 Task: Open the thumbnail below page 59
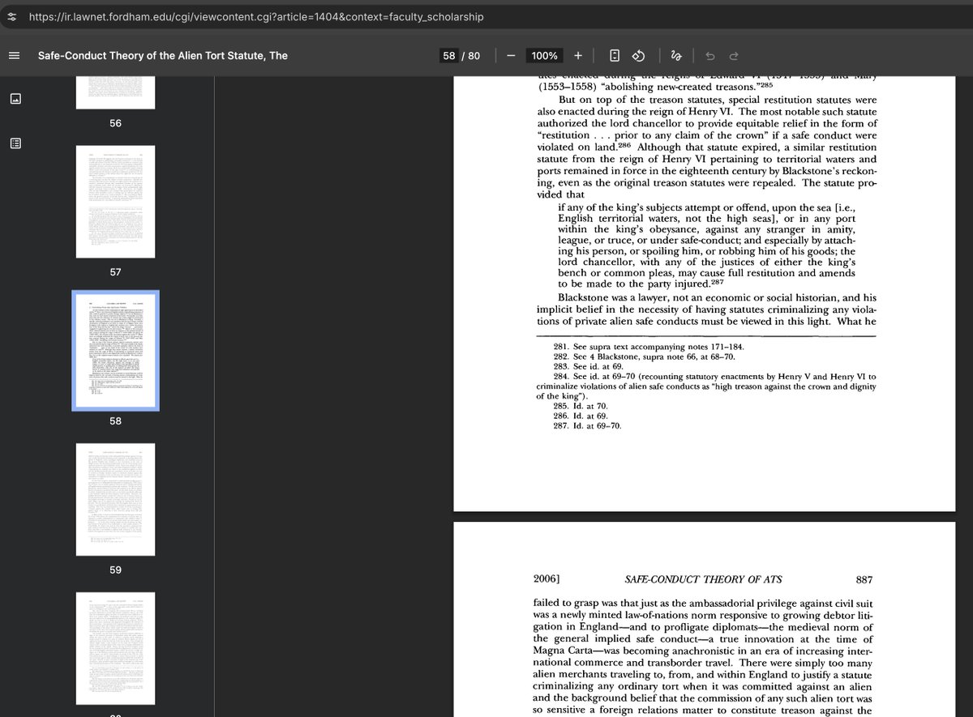point(115,648)
